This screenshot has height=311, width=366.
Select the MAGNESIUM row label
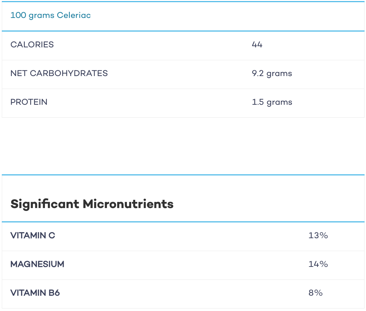click(x=37, y=264)
